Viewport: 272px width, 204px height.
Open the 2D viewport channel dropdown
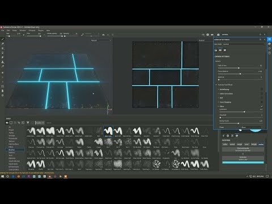tap(206, 40)
